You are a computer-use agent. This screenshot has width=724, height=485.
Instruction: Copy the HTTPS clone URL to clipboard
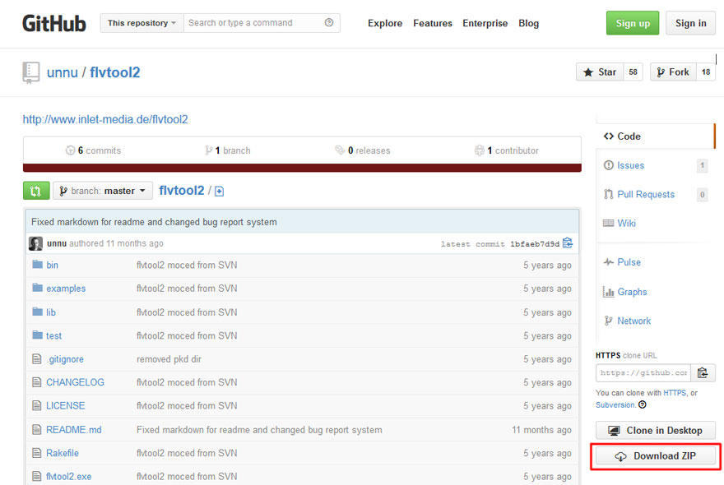(703, 373)
